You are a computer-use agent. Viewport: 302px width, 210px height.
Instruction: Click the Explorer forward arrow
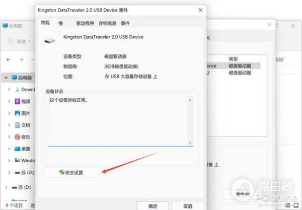click(x=21, y=60)
